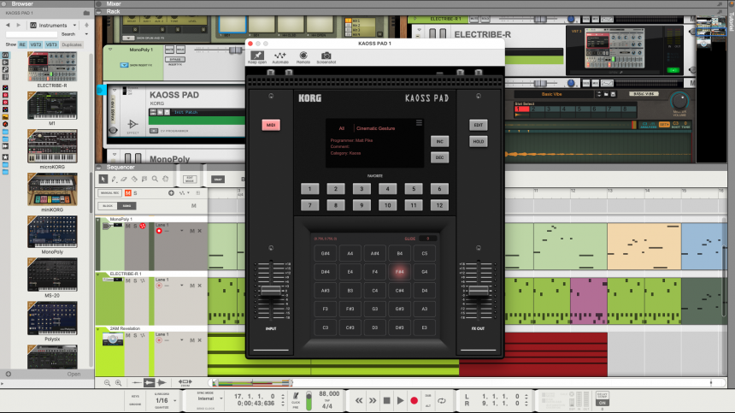The image size is (735, 413).
Task: Click the add track plus icon
Action: 171,192
